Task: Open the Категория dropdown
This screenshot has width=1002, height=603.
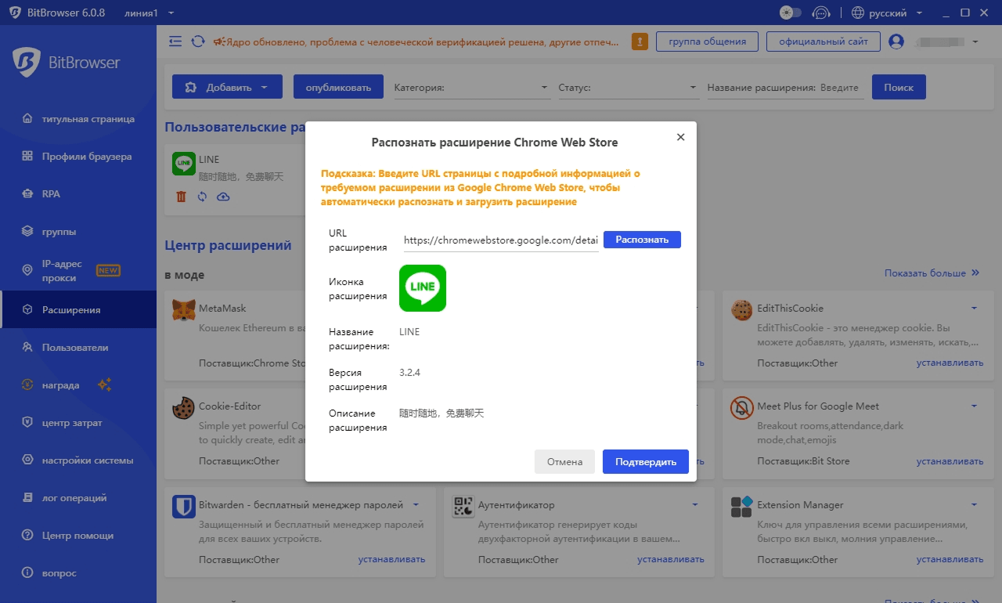Action: coord(471,88)
